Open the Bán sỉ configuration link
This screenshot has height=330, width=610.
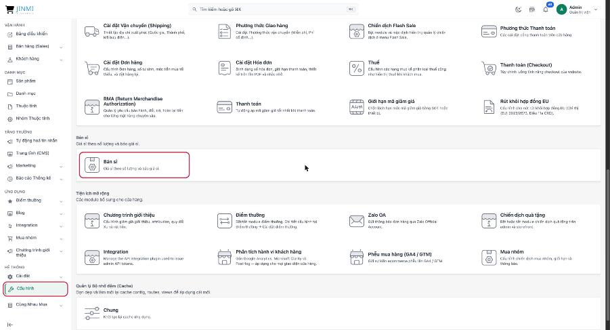(110, 161)
